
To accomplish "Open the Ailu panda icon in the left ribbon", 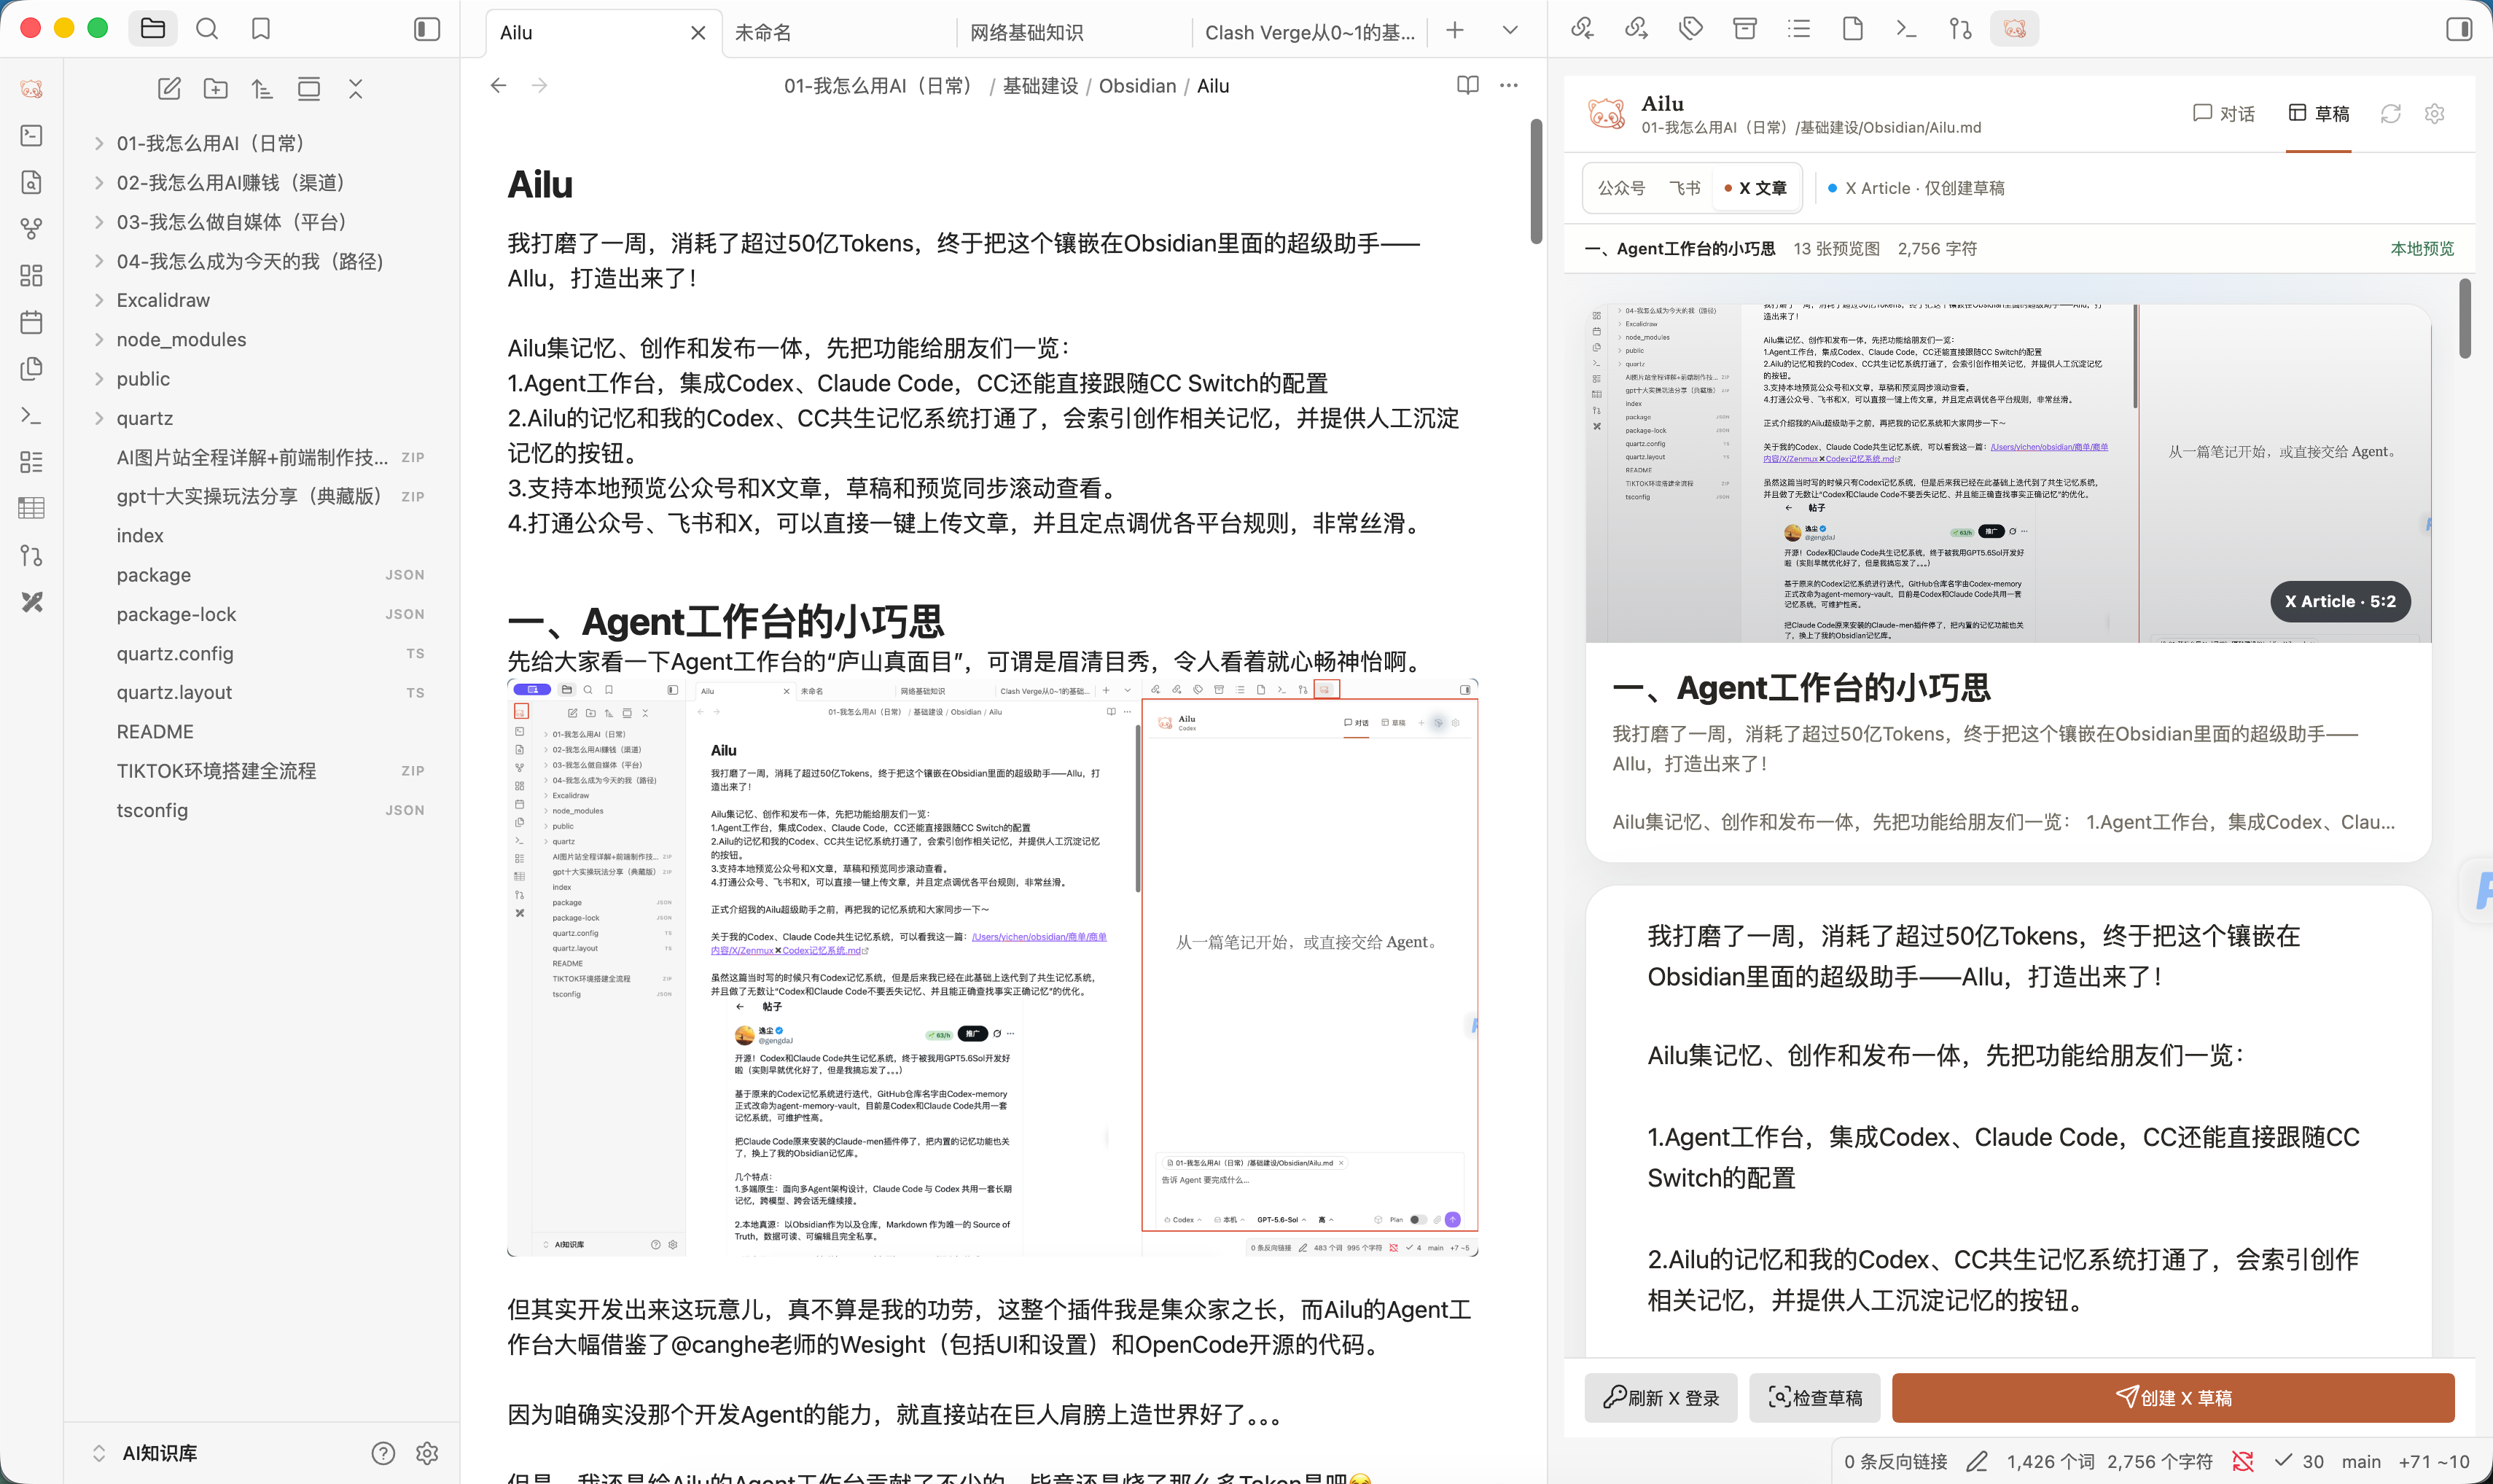I will pyautogui.click(x=32, y=89).
